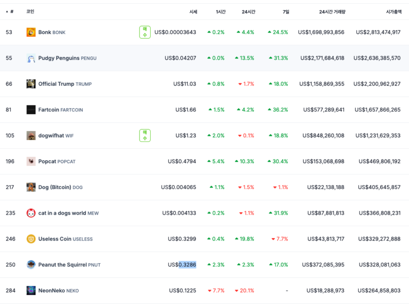This screenshot has width=409, height=307.
Task: Click the 매수 buy button for dogwifhat
Action: pos(145,136)
